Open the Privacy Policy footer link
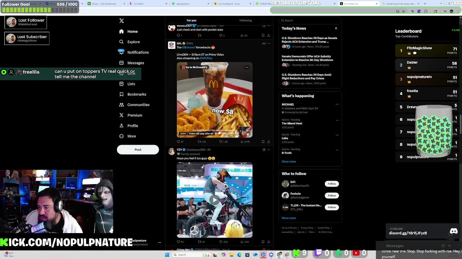This screenshot has height=259, width=462. (x=307, y=228)
